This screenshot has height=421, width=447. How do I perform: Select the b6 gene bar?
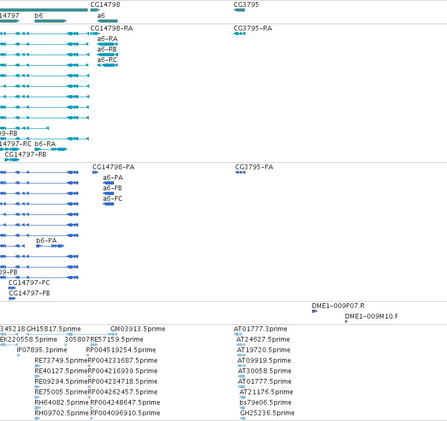(x=51, y=21)
